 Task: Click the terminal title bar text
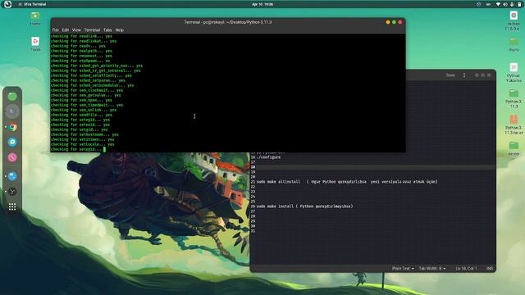228,22
